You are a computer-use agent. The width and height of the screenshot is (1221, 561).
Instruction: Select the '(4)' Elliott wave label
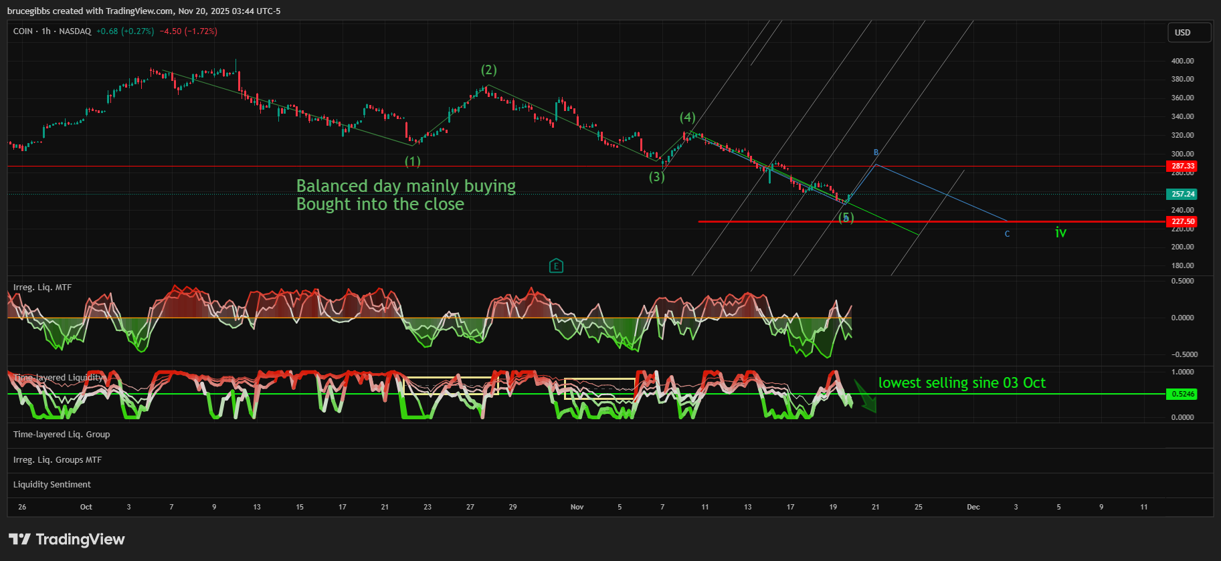(687, 118)
